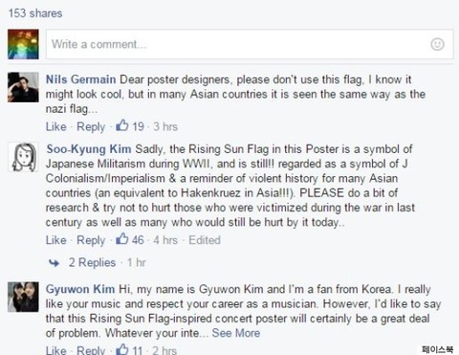This screenshot has height=355, width=459.
Task: Reply to Nils Germain's comment
Action: [91, 127]
